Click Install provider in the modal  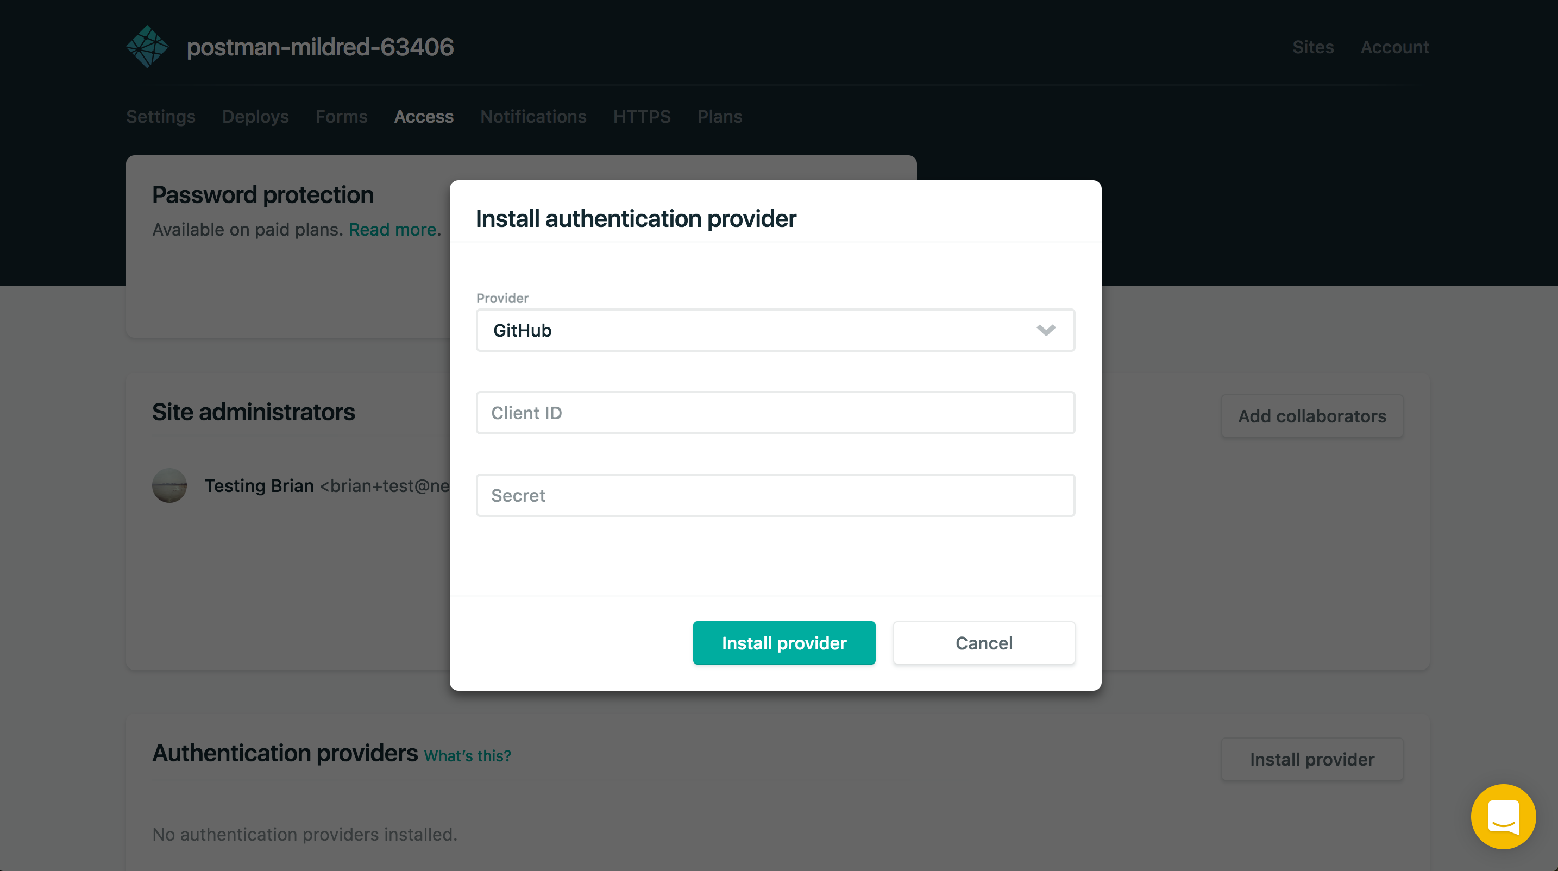pos(784,642)
